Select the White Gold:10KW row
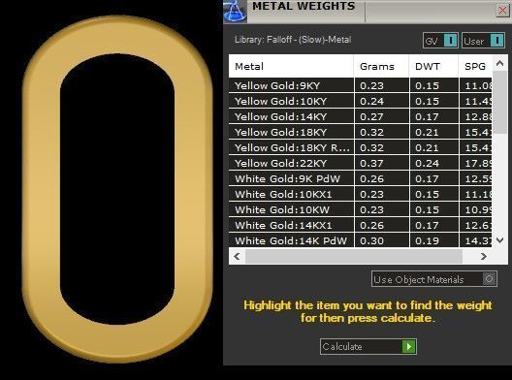Screen dimensions: 512x380 pos(360,209)
